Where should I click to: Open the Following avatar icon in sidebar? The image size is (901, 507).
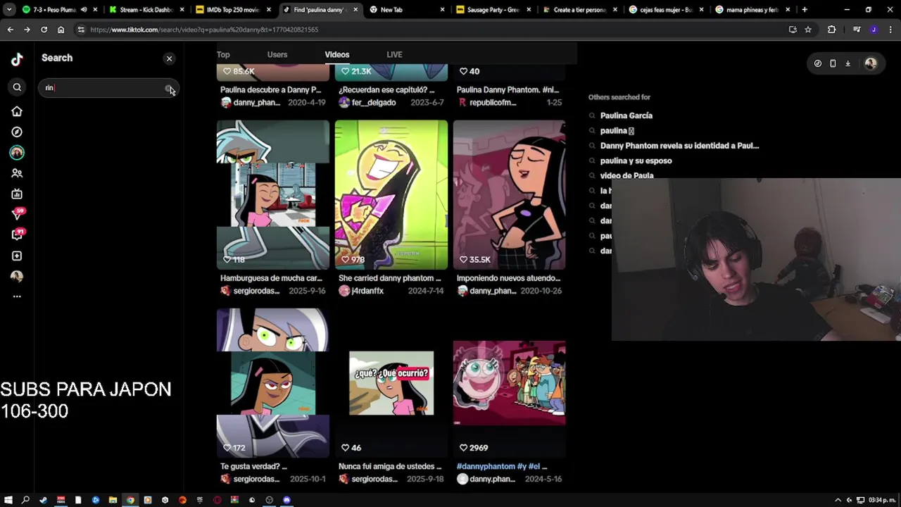point(17,152)
